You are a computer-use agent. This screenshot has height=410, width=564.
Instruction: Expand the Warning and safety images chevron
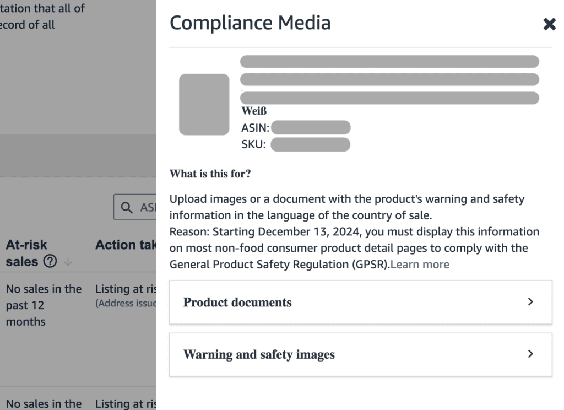530,354
